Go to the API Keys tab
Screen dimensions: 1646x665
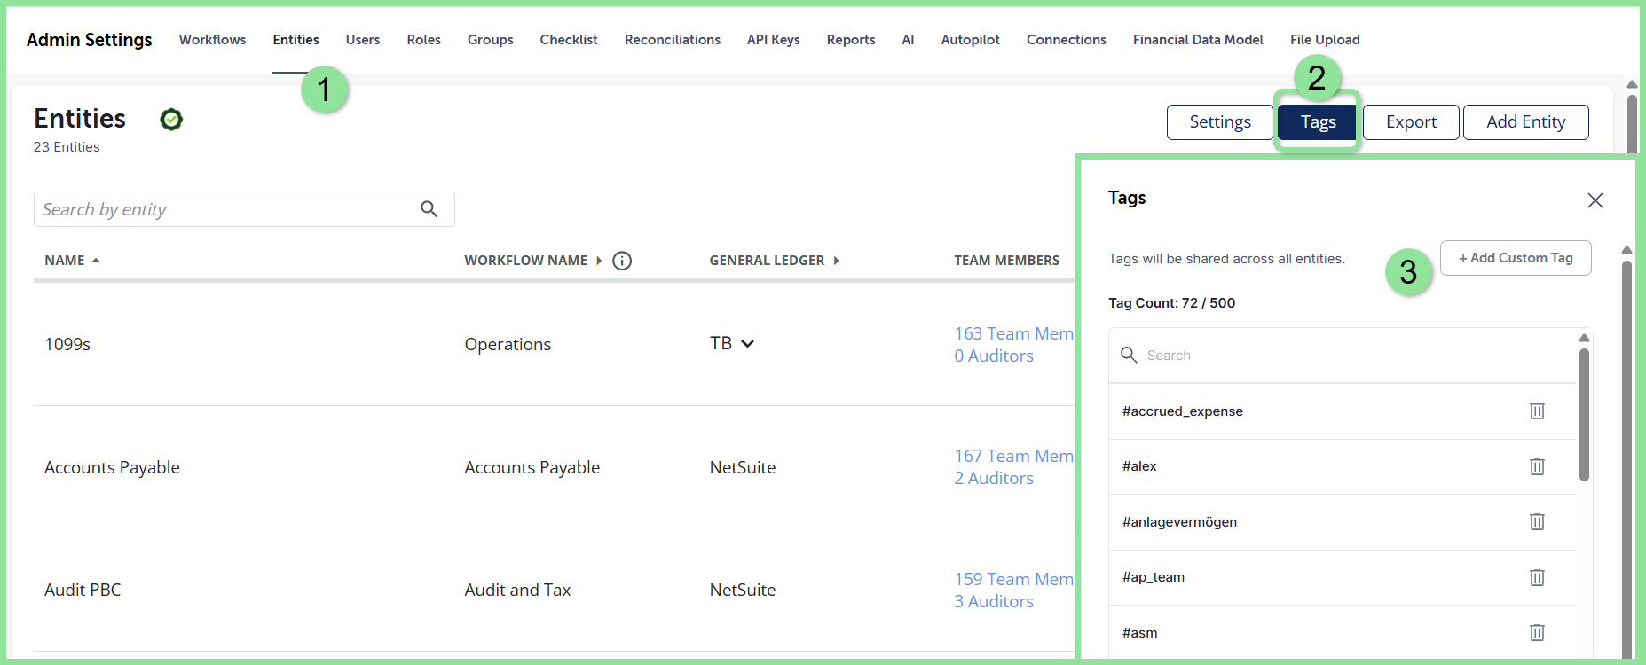773,40
